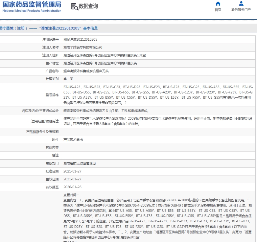257x242 pixels.
Task: Select product name 超声高频外科集成系统超声刀头
Action: coord(86,71)
